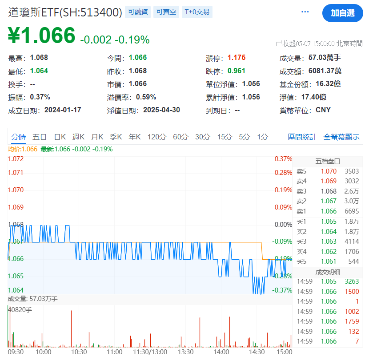Click the 基金份額 value 16.32億
Viewport: 373px width, 360px height.
[x=328, y=83]
